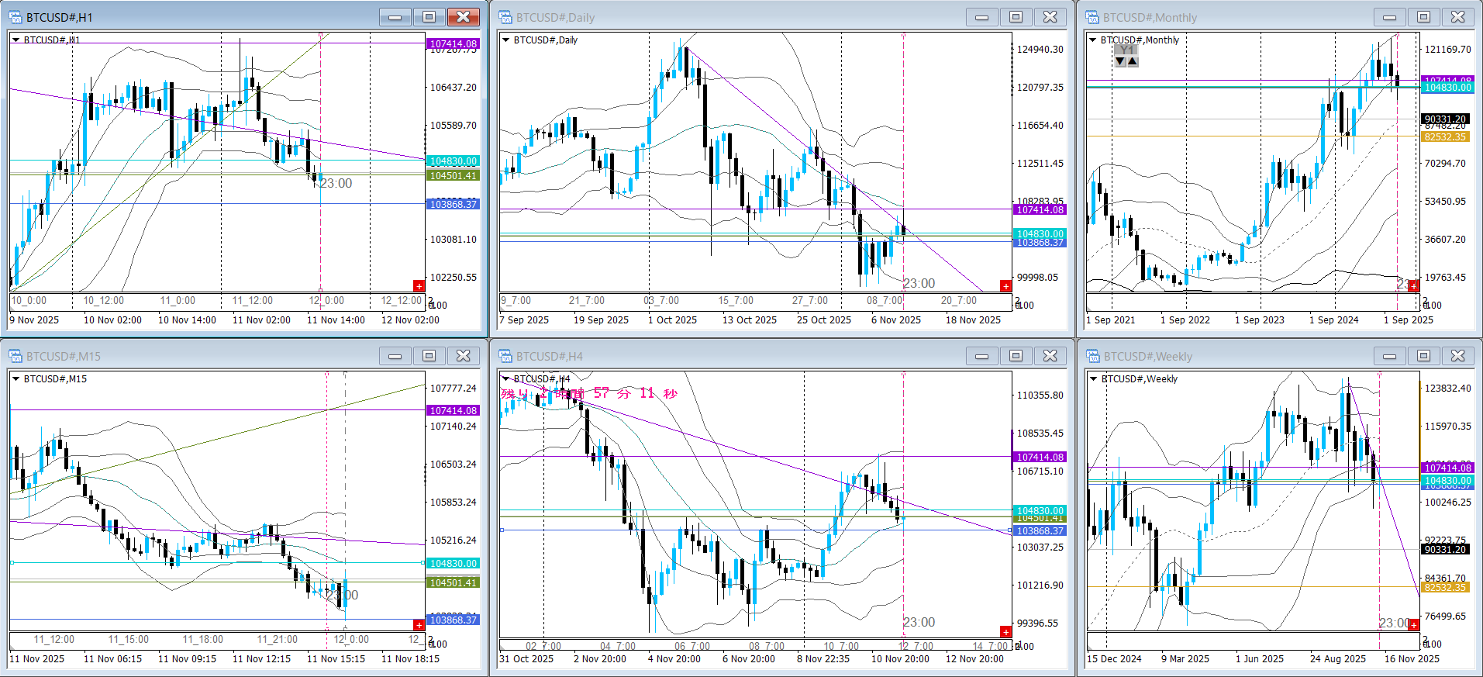Open the BTCUSD#,Daily chart dropdown triangle
Image resolution: width=1483 pixels, height=677 pixels.
click(506, 40)
